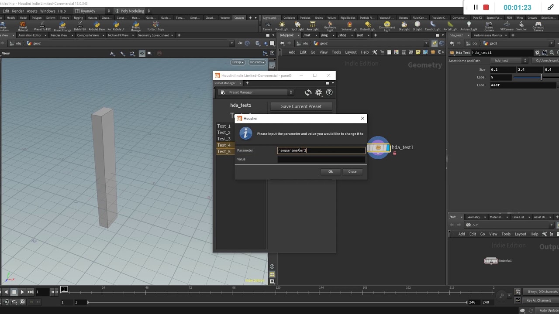Create an Environment Light
The height and width of the screenshot is (314, 559).
[x=387, y=26]
